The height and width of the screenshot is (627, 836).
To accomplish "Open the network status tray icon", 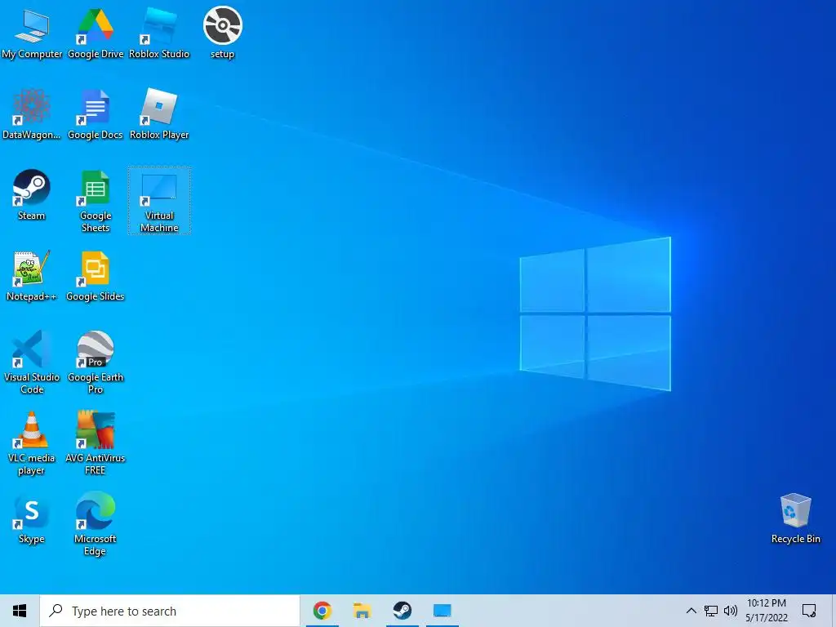I will (x=711, y=611).
